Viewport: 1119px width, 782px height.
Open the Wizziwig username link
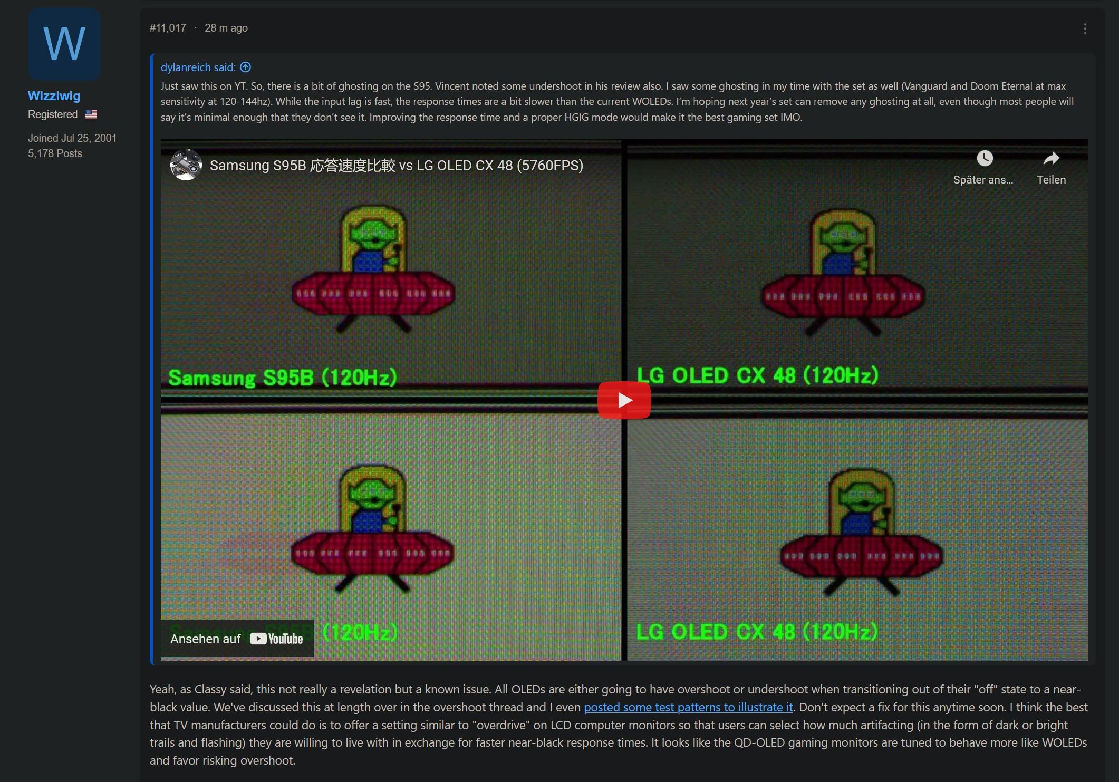54,96
